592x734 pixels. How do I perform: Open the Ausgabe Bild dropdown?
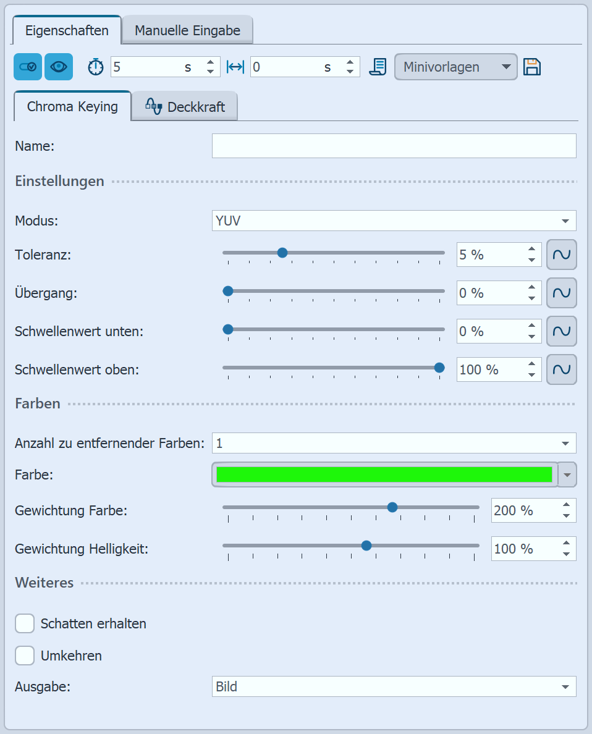[394, 686]
